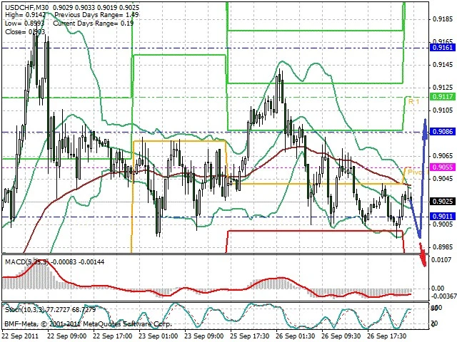Click the blue 0.9011 support price label
Image resolution: width=457 pixels, height=342 pixels.
coord(443,216)
